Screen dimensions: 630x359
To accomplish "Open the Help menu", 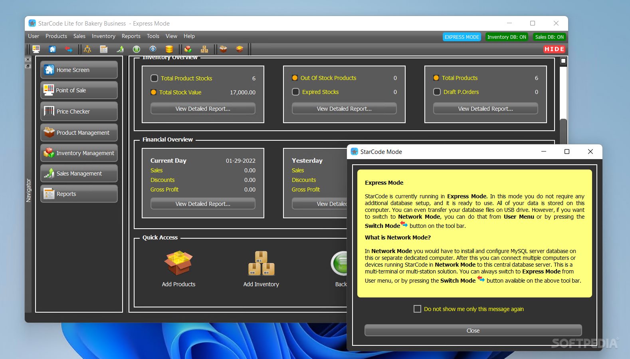I will point(189,36).
